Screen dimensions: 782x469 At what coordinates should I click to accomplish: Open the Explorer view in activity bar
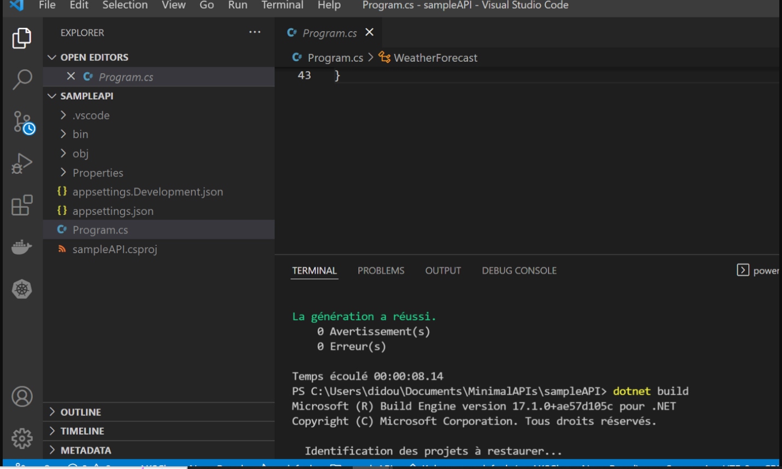22,38
